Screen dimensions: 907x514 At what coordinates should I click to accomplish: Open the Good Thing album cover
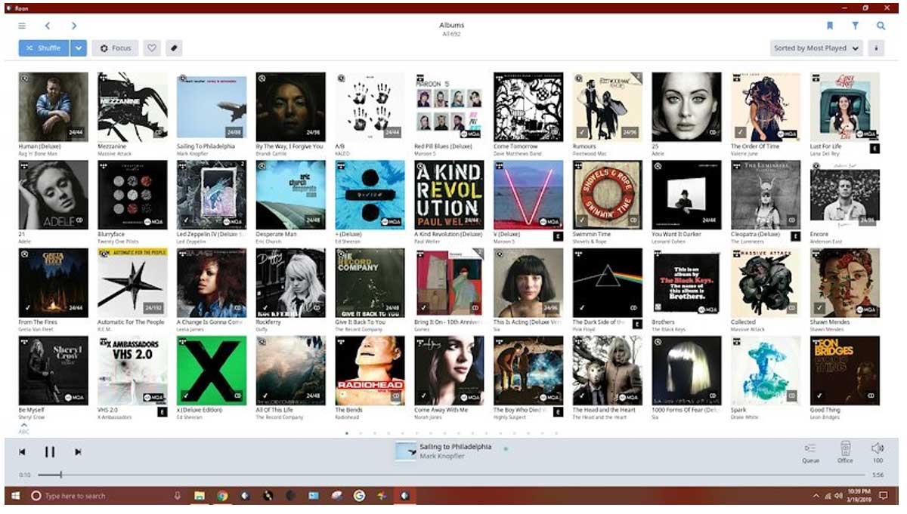click(844, 371)
